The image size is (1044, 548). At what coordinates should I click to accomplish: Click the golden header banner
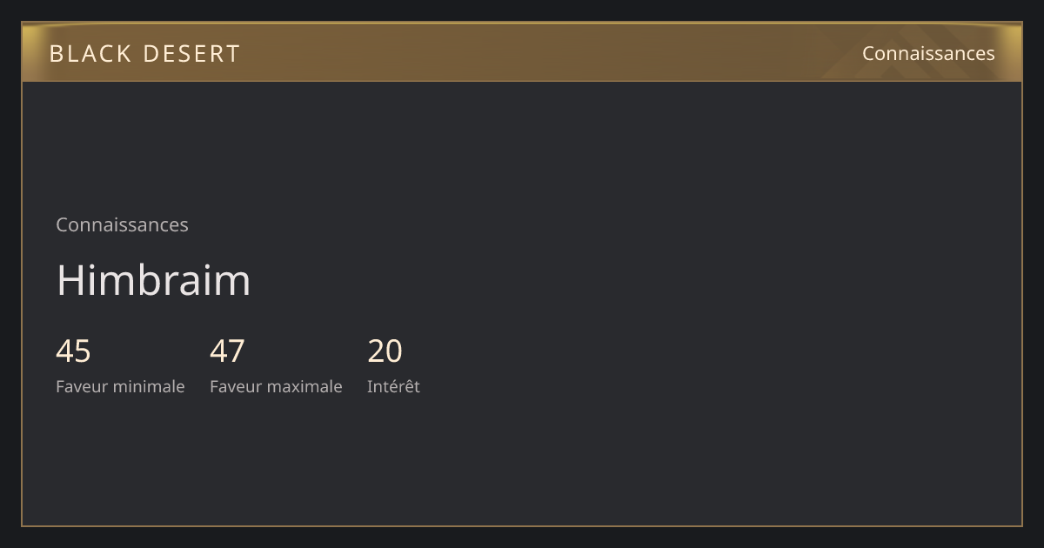[522, 52]
